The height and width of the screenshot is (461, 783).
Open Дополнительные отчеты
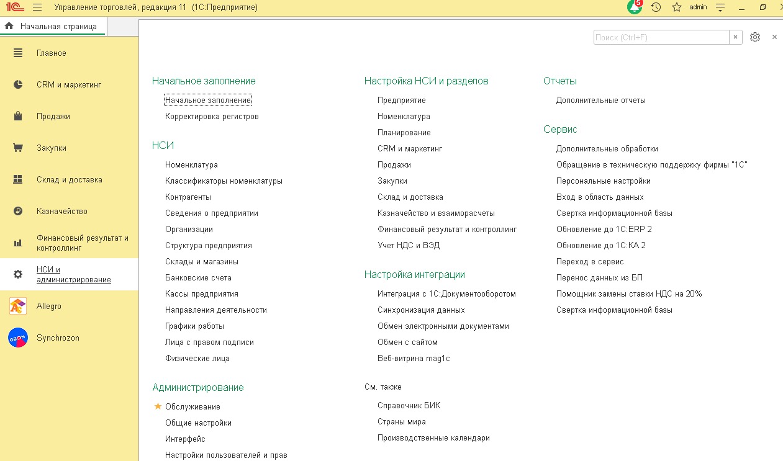pos(601,100)
